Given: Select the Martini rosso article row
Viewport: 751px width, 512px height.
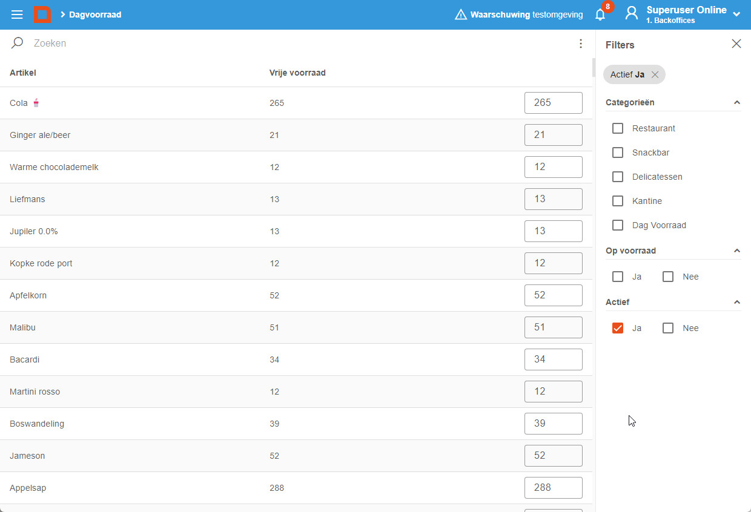Looking at the screenshot, I should (296, 392).
